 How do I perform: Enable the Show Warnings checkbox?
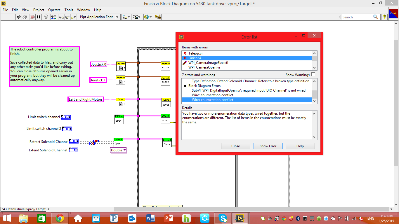tap(313, 75)
